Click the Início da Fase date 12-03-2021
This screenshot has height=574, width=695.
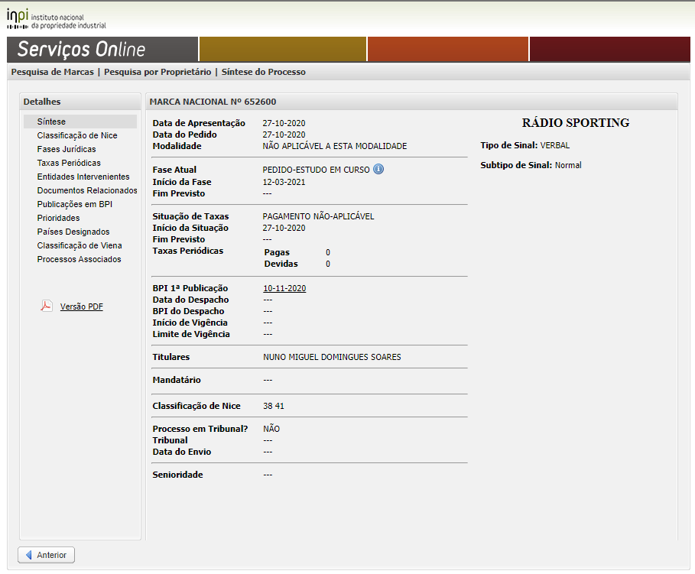284,182
